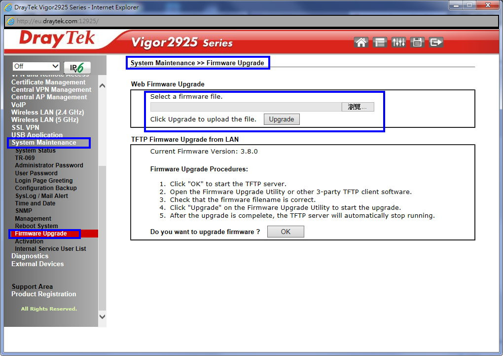Open SSL VPN menu
This screenshot has height=356, width=503.
[25, 127]
